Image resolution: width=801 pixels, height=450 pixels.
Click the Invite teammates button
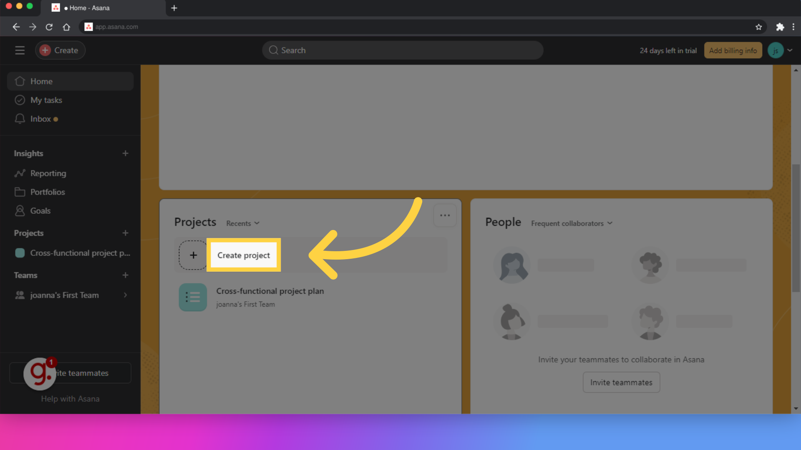coord(621,382)
